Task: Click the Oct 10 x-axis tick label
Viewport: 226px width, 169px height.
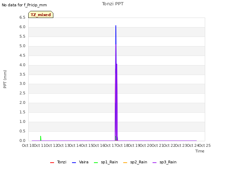Action: pos(28,145)
